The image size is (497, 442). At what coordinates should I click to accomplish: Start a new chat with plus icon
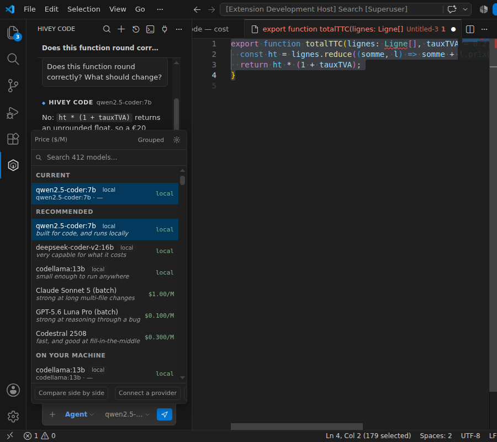(x=121, y=29)
